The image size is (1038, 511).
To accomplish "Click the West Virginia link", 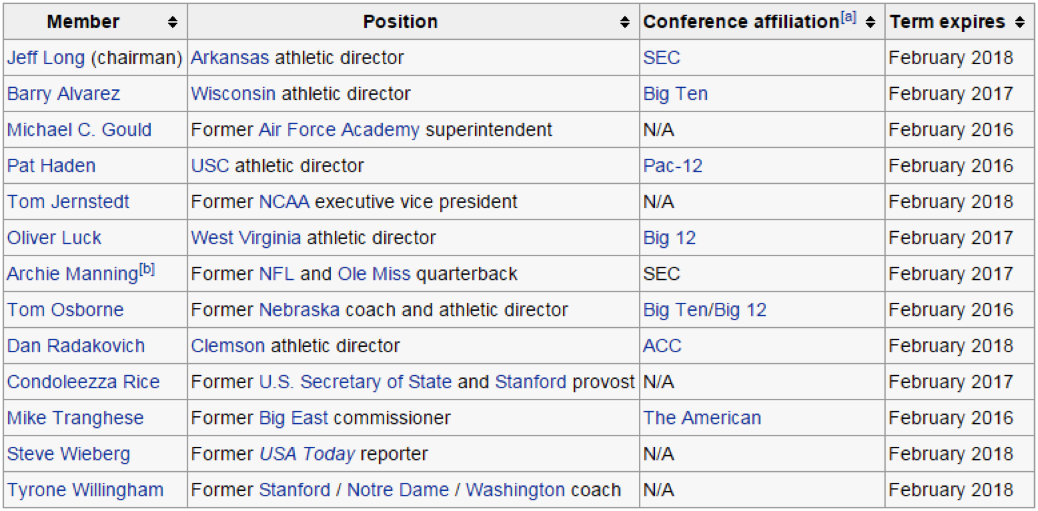I will 246,238.
